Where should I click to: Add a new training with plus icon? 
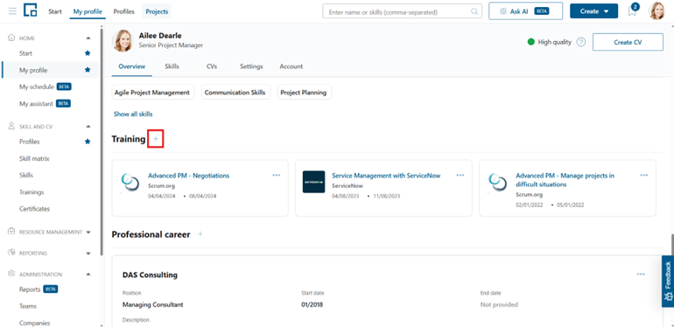pos(156,139)
